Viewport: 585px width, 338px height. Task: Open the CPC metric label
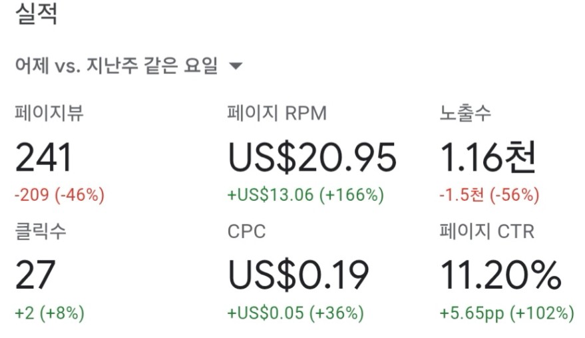[x=247, y=232]
